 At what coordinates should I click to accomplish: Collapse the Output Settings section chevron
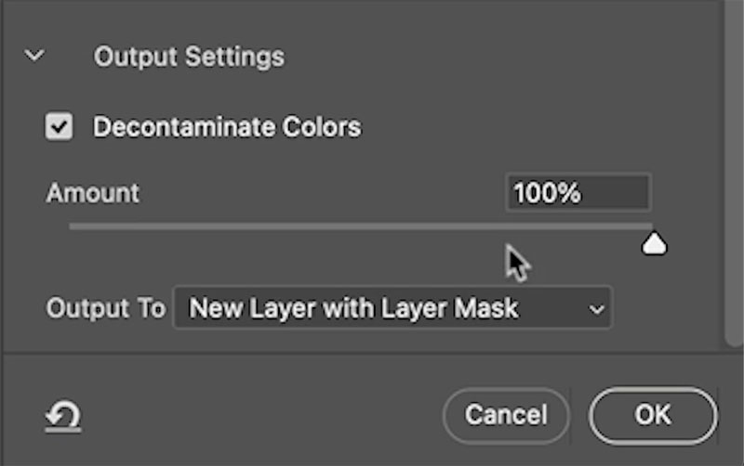tap(34, 57)
